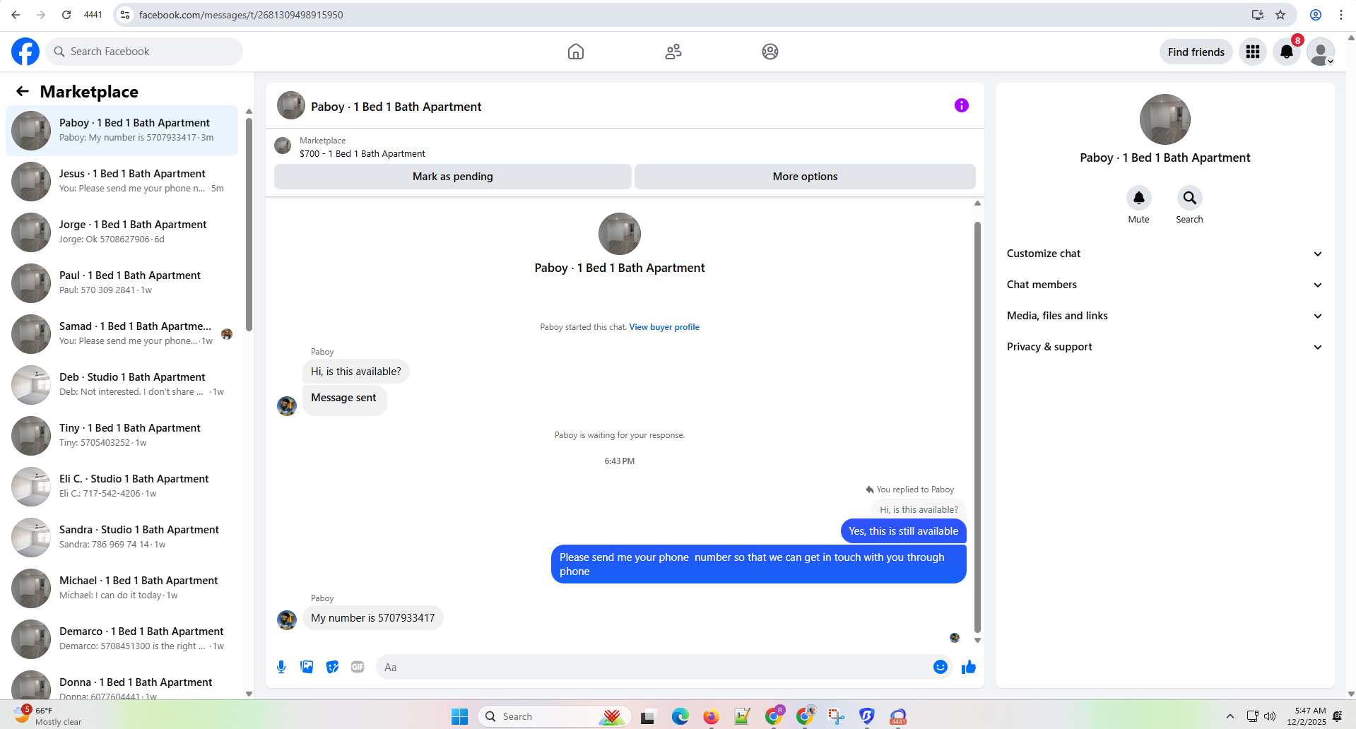This screenshot has width=1356, height=729.
Task: Open the Michael conversation
Action: (122, 588)
